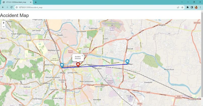
Task: Close the Accident Detected popup
Action: coord(82,56)
